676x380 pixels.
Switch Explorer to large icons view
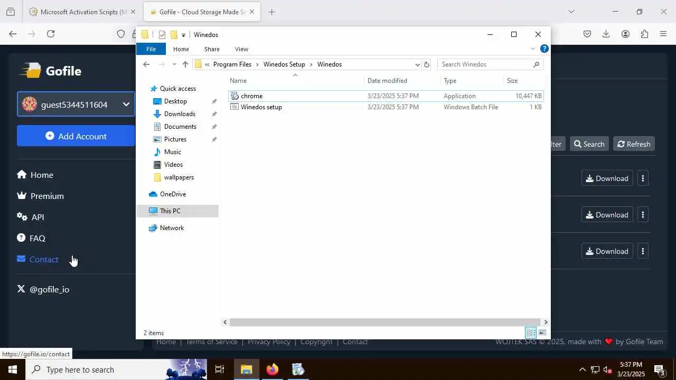click(542, 332)
